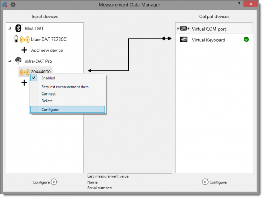Collapse the infra-DAT Pro tree node
This screenshot has height=199, width=264.
tap(10, 61)
